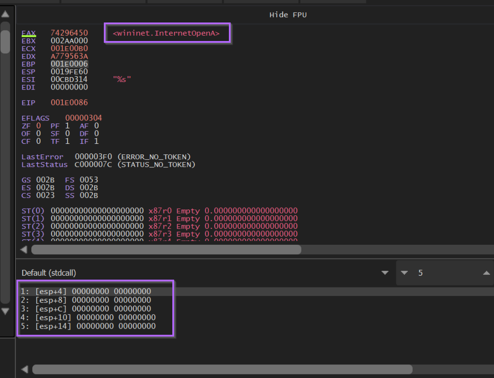The width and height of the screenshot is (494, 378).
Task: Click the wininet.InternetOpenA label
Action: [166, 33]
